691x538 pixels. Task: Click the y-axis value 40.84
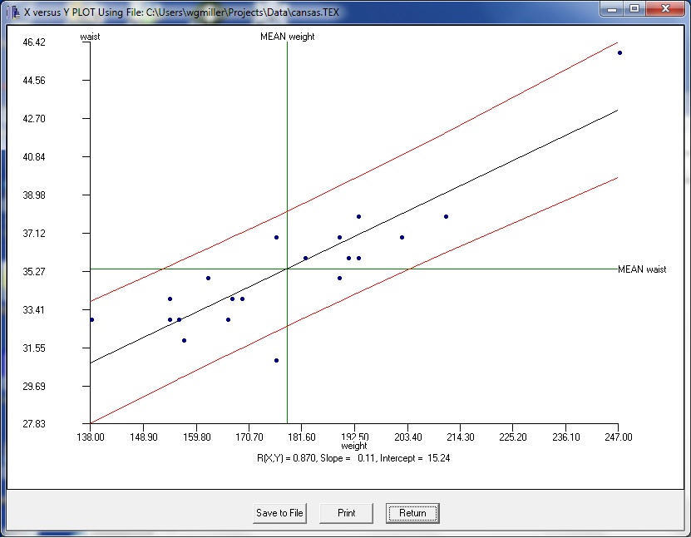(34, 157)
